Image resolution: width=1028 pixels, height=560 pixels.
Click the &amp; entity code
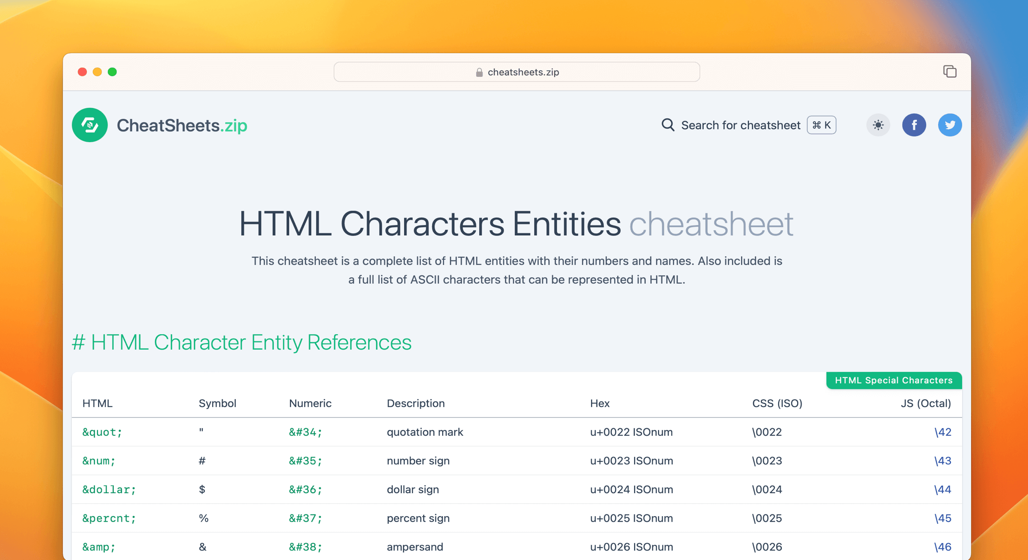coord(98,547)
